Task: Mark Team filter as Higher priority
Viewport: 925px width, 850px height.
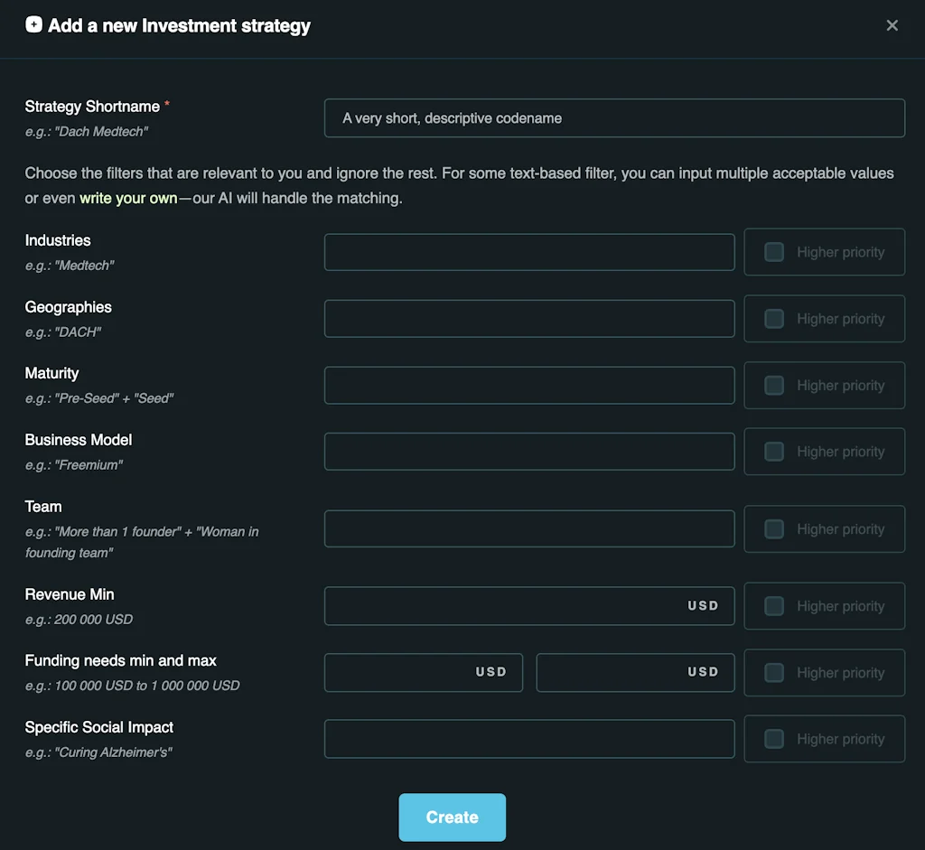Action: click(x=774, y=529)
